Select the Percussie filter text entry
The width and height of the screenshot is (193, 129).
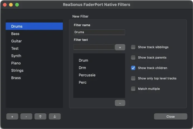[99, 75]
